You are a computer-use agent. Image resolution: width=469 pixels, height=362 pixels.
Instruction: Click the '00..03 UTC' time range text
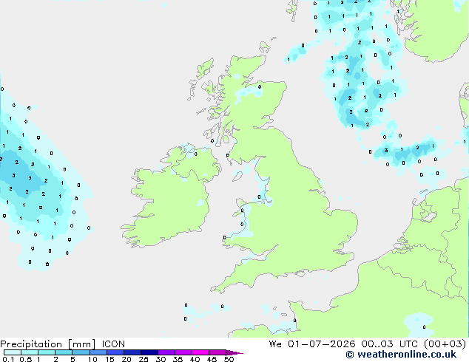(x=389, y=344)
